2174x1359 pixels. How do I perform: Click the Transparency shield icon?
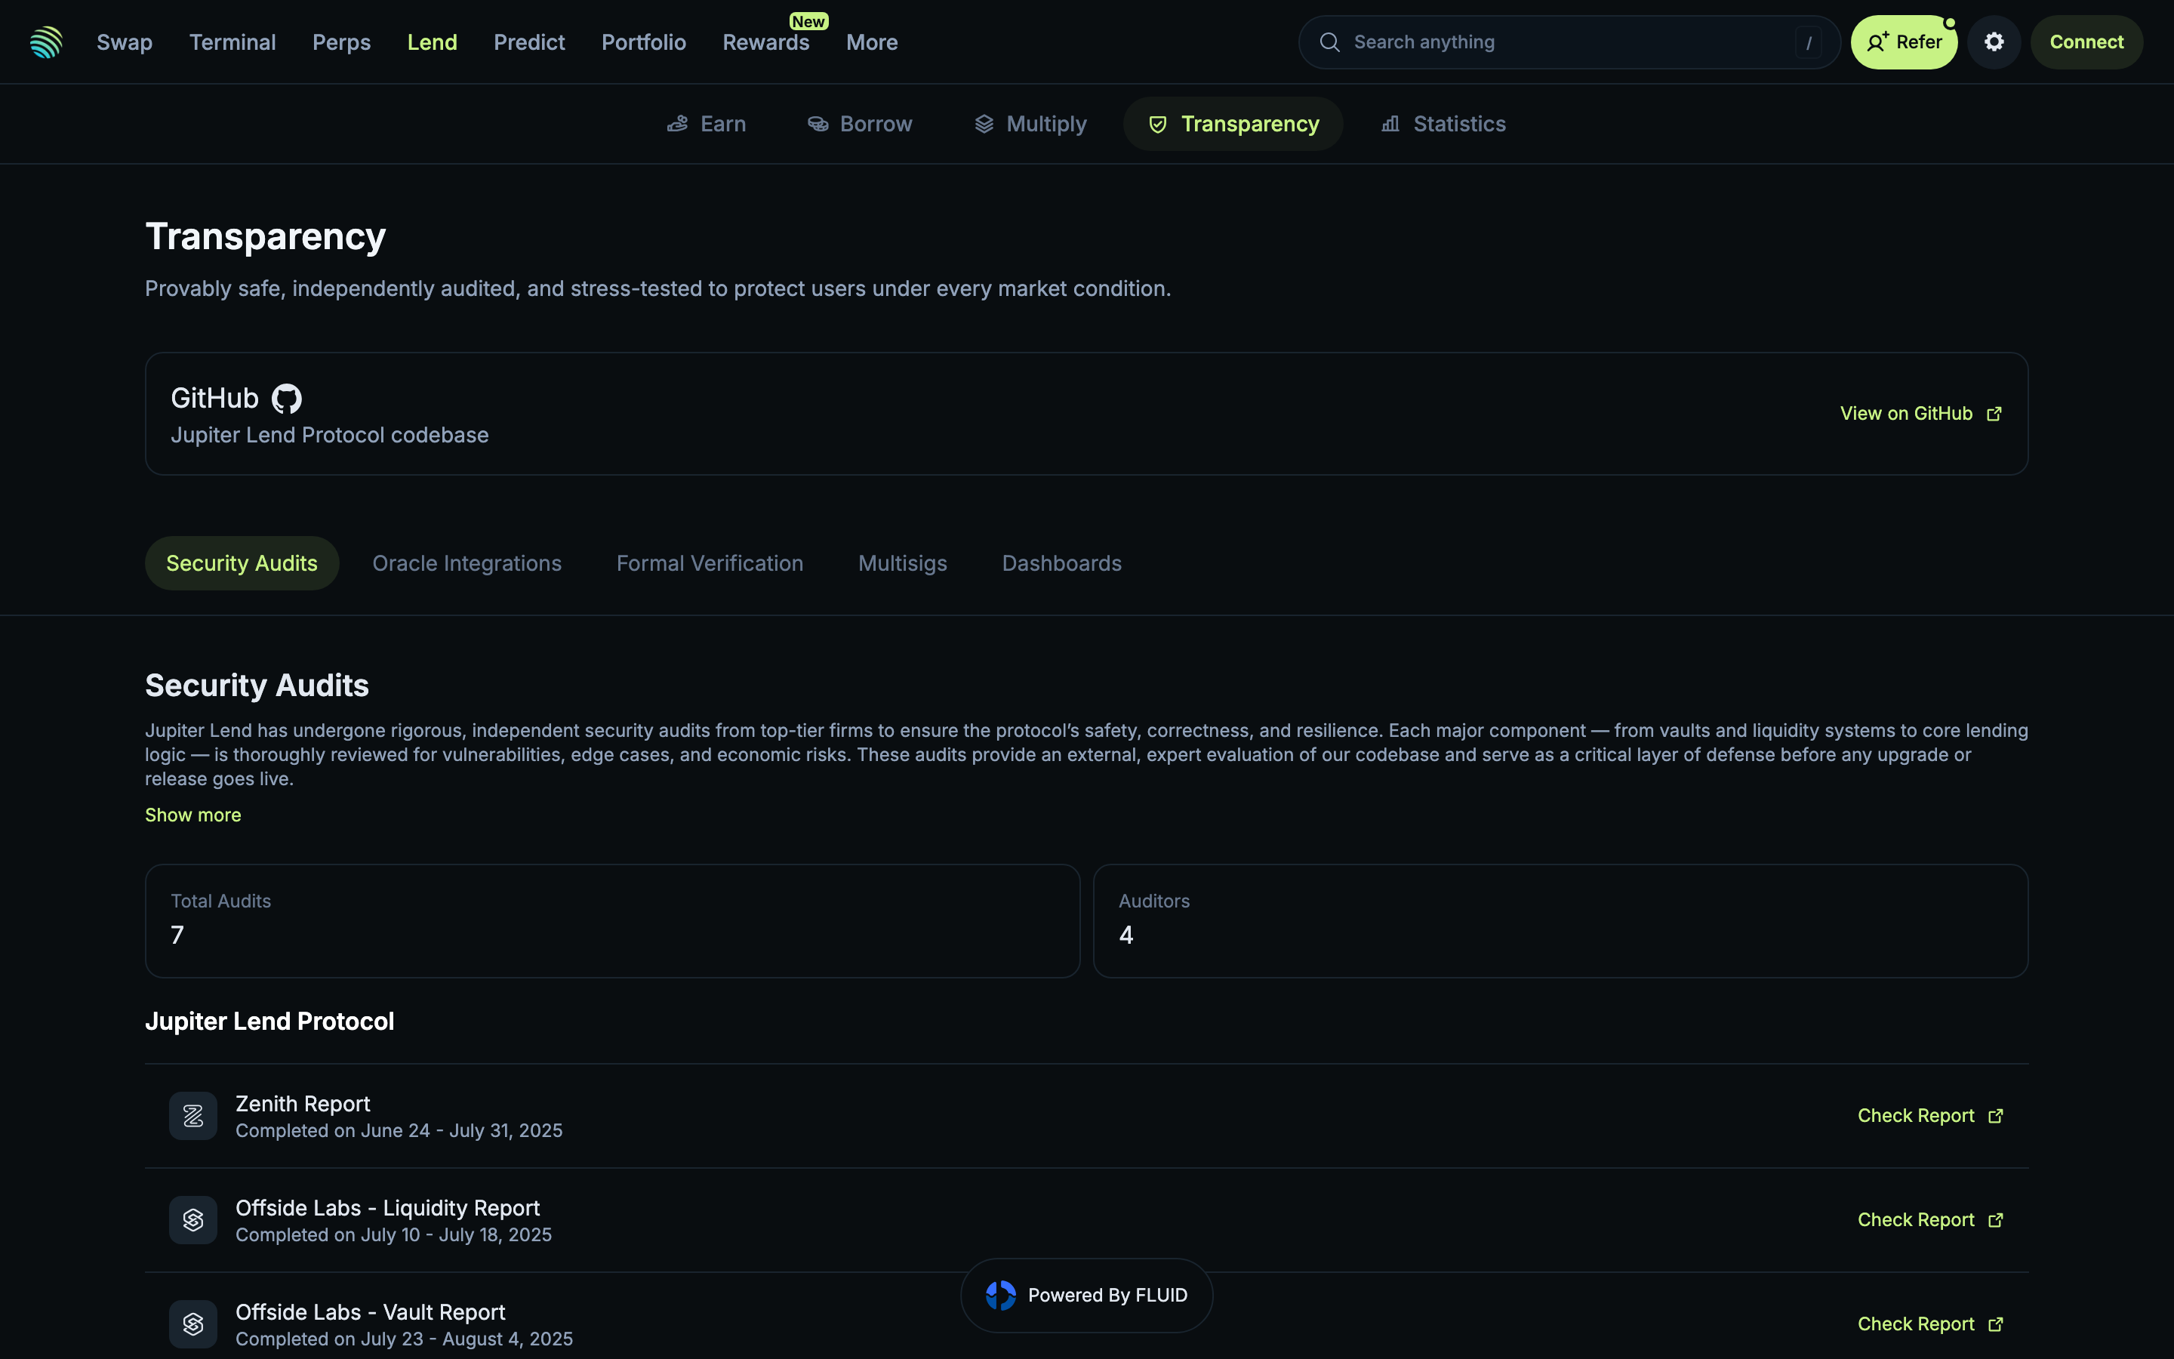(x=1156, y=124)
